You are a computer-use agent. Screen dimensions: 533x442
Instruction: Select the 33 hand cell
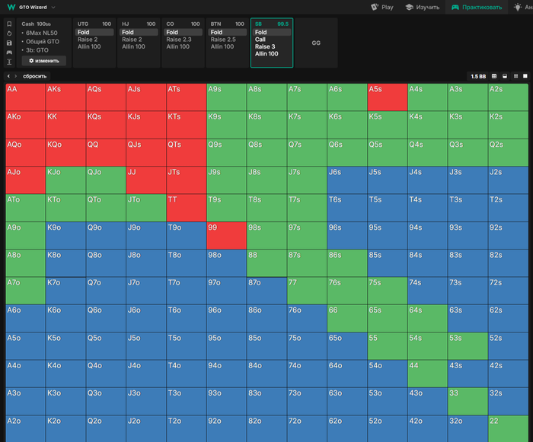[x=468, y=401]
